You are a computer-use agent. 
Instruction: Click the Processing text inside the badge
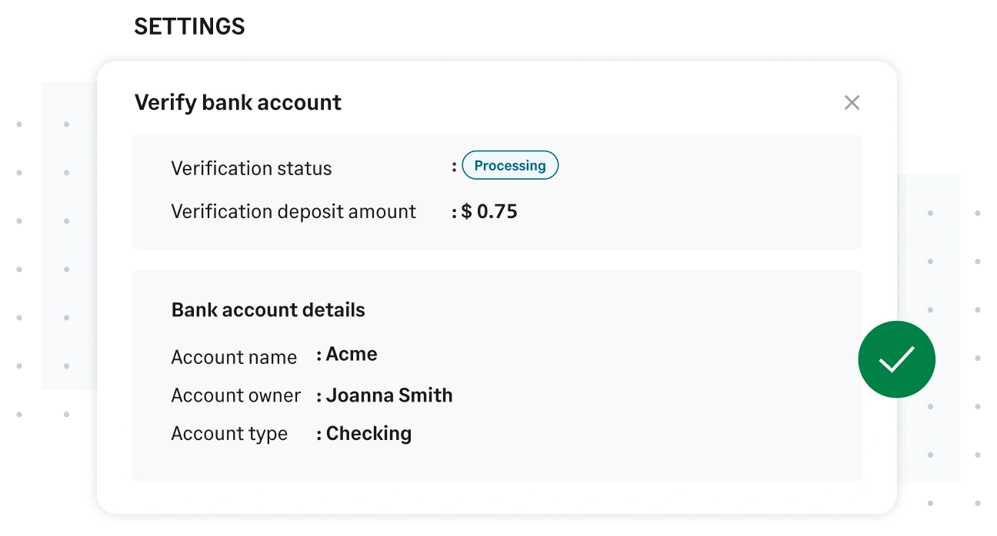tap(510, 164)
